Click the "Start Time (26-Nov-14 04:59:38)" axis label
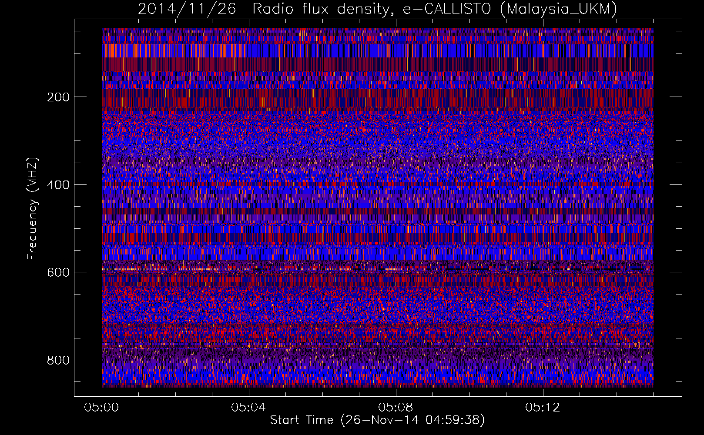704x435 pixels. pos(377,420)
